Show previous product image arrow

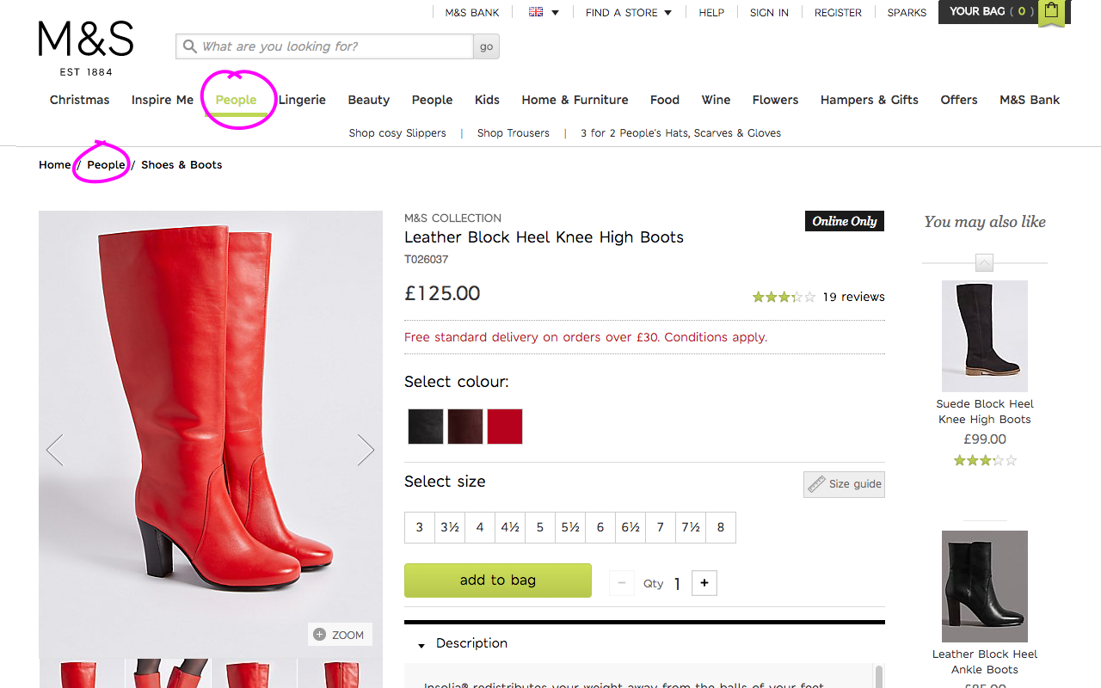point(55,450)
